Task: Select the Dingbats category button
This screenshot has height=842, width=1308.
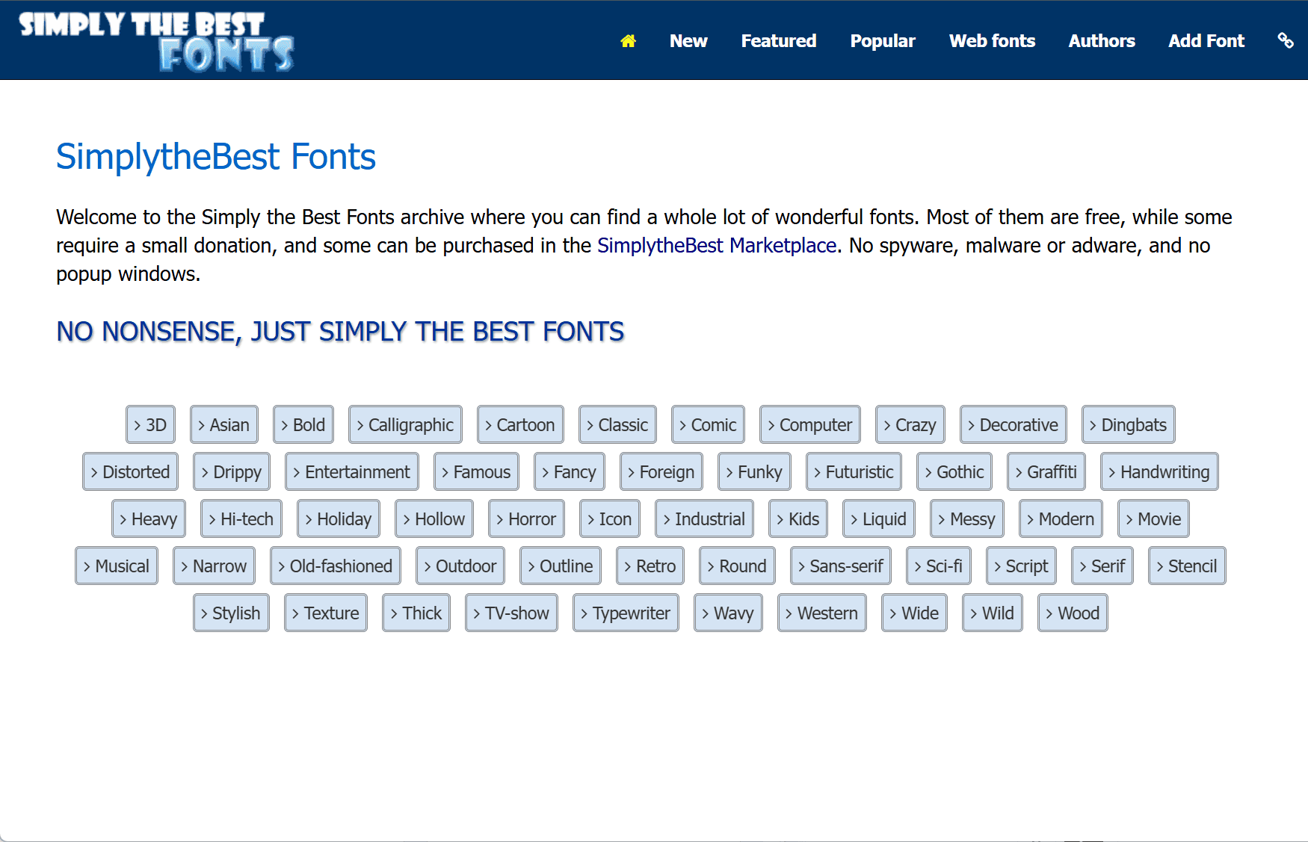Action: [1128, 425]
